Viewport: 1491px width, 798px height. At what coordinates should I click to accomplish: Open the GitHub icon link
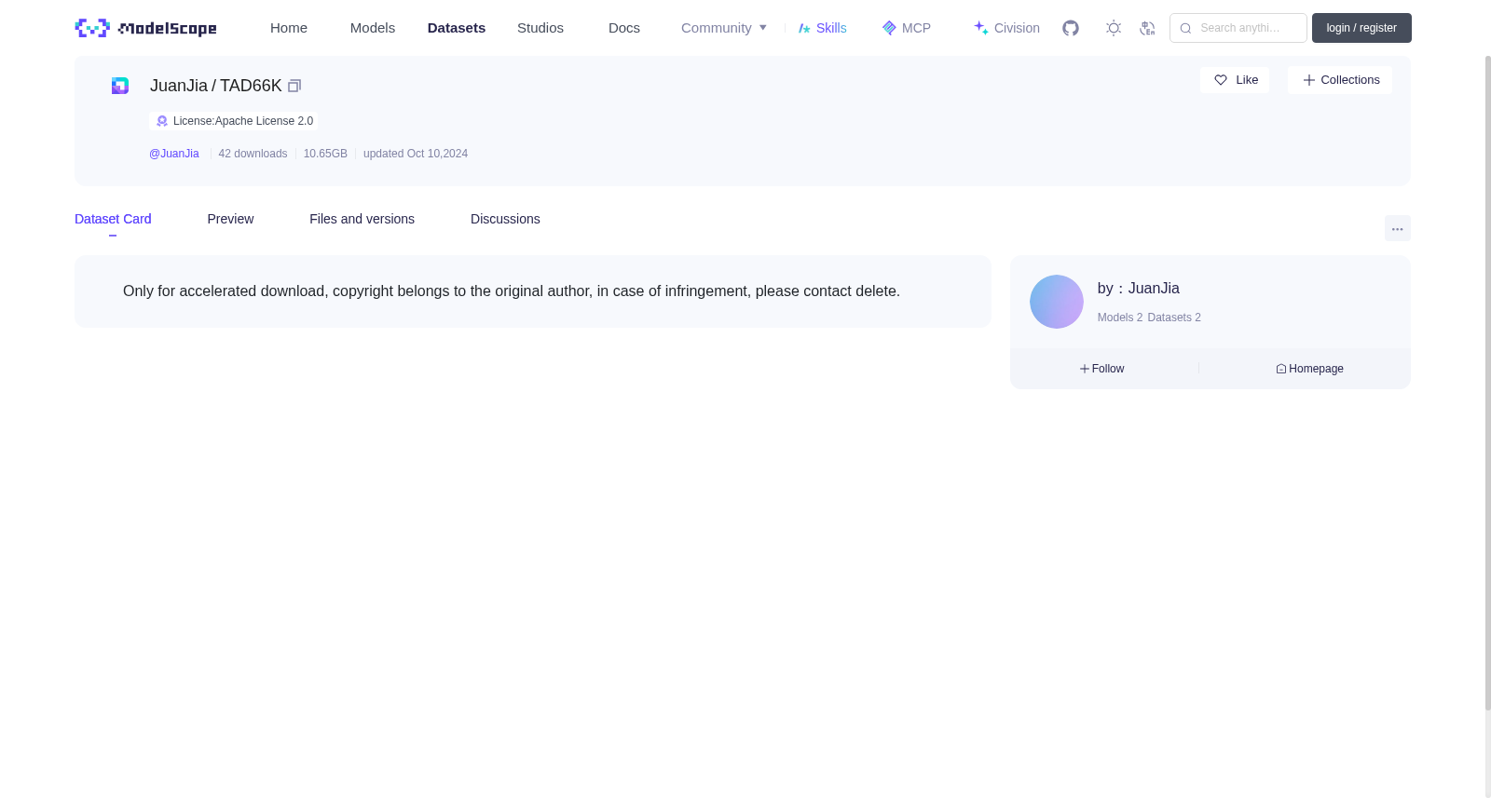[x=1071, y=28]
